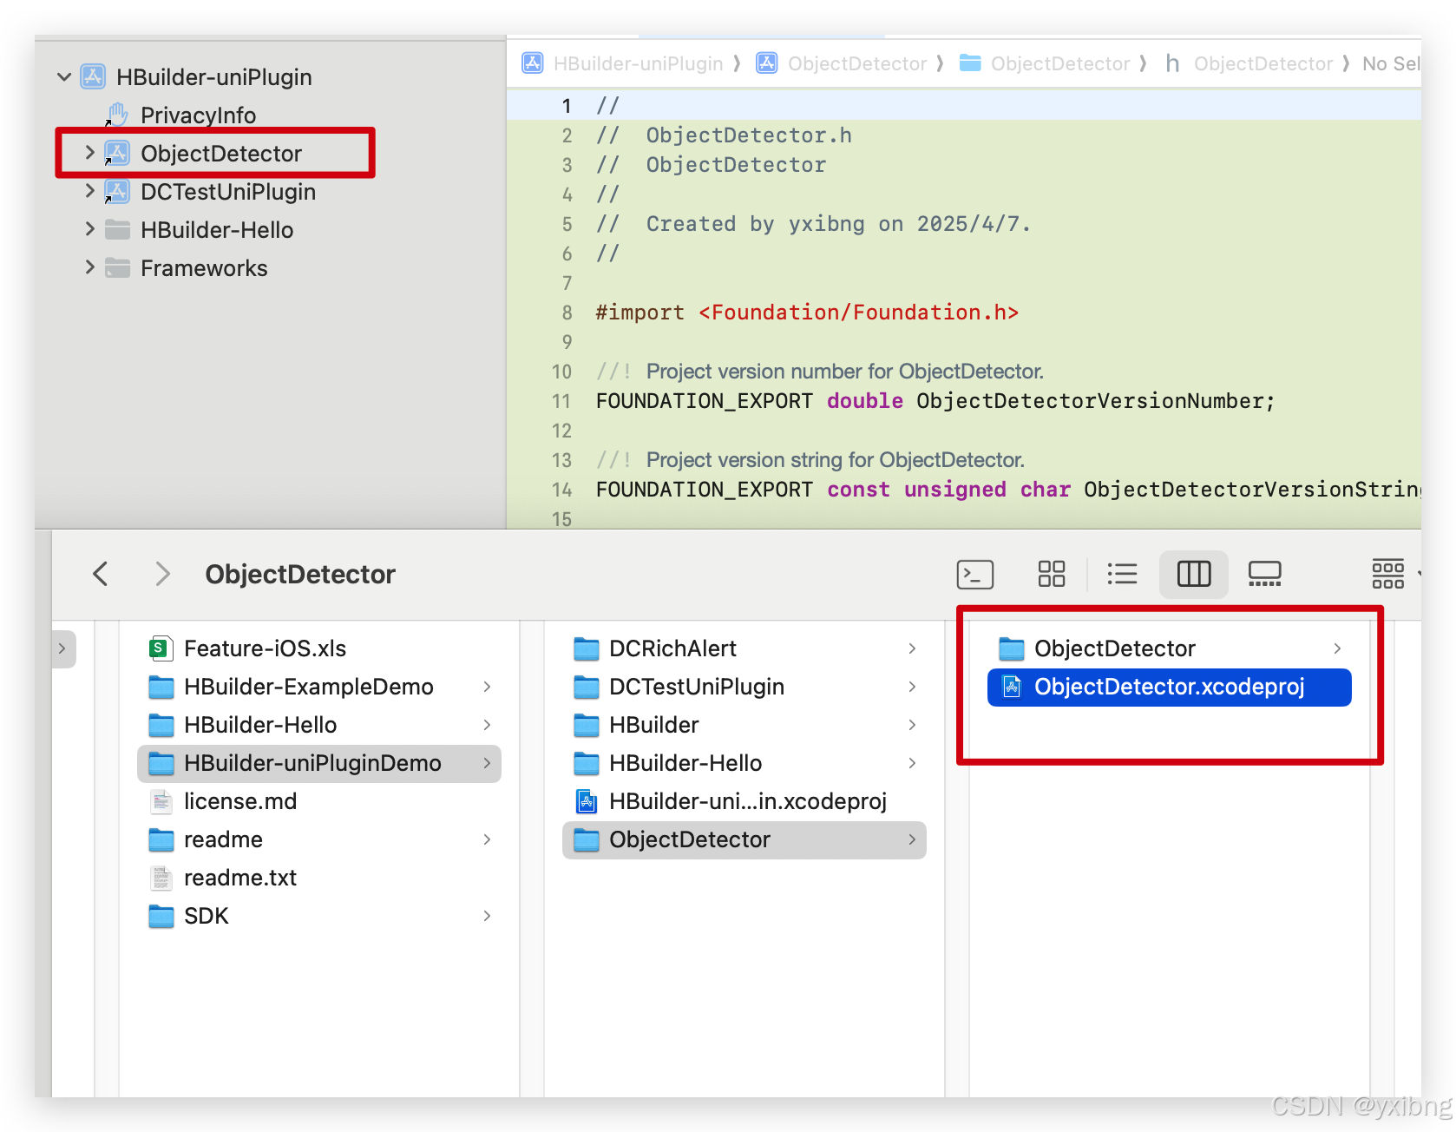
Task: Open HBuilder-ExampleDemo folder
Action: pyautogui.click(x=308, y=687)
